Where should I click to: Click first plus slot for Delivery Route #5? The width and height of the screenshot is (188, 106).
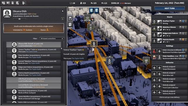pos(154,92)
